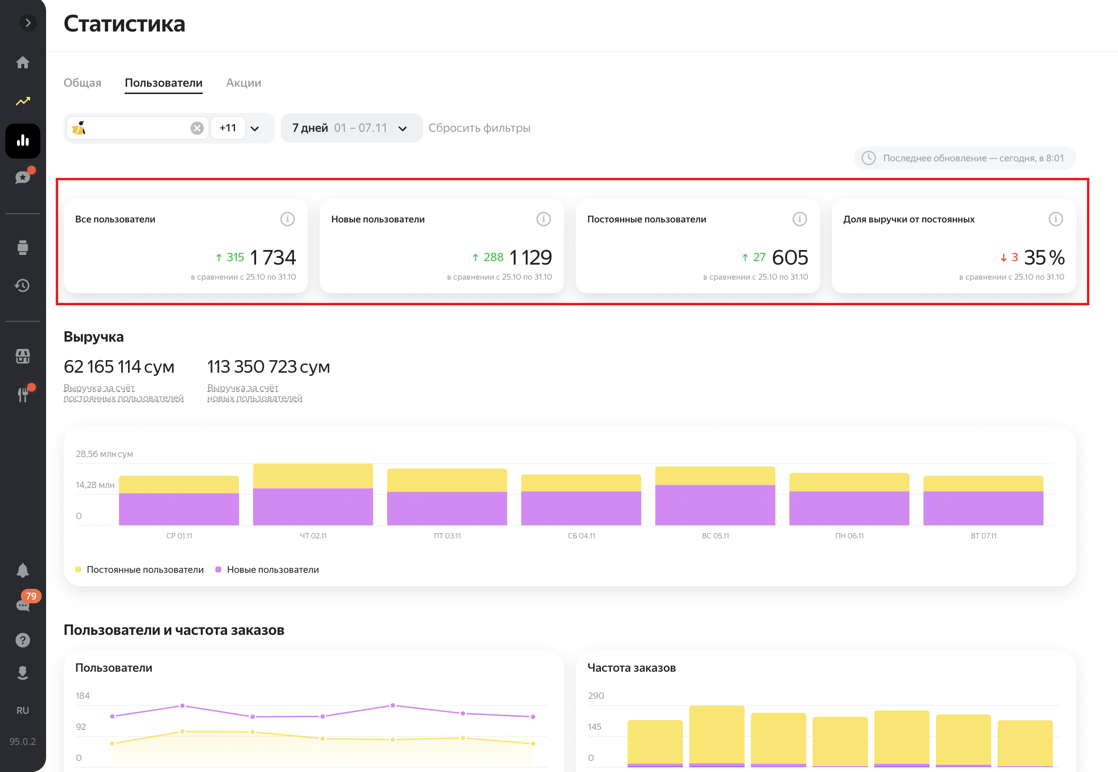This screenshot has width=1118, height=772.
Task: Clear the selected restaurant with the X
Action: tap(197, 128)
